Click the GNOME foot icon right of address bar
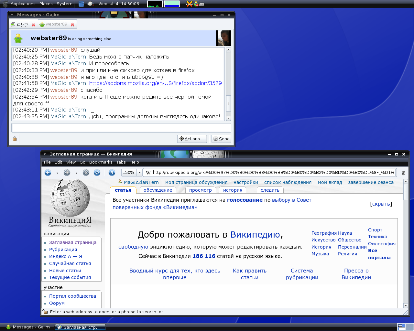 pos(403,173)
